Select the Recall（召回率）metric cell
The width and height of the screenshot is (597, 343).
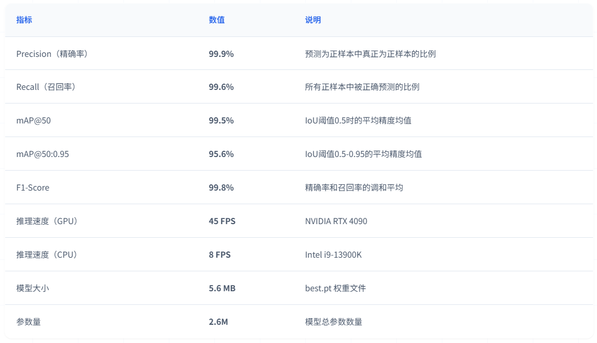(46, 87)
